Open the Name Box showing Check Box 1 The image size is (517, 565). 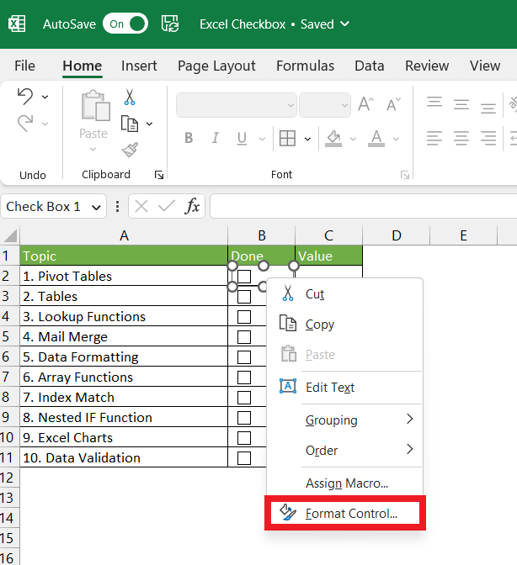tap(54, 207)
